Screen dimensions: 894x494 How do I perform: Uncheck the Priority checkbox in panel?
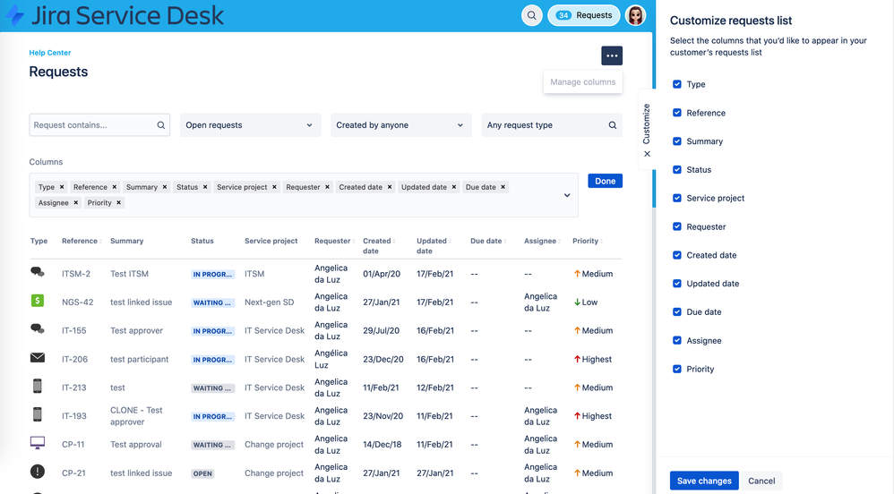click(x=677, y=370)
